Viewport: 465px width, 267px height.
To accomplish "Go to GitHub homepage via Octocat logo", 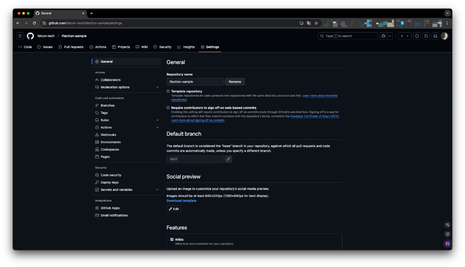I will pyautogui.click(x=30, y=36).
